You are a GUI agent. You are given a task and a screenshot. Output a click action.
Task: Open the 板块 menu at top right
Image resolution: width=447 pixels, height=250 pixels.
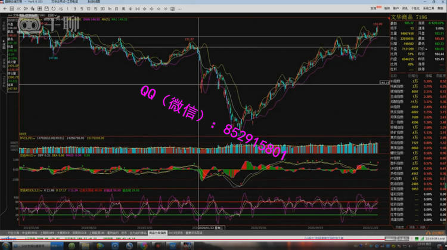click(x=387, y=9)
